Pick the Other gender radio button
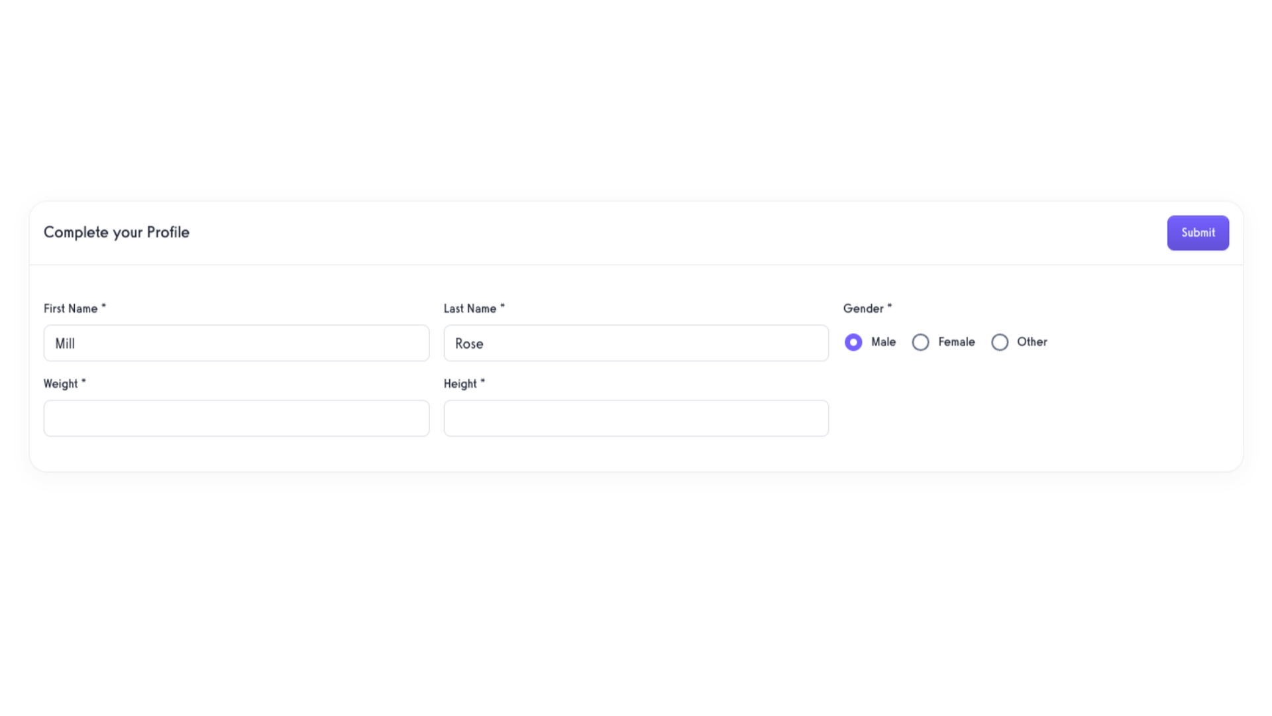Screen dimensions: 1272x716 point(1000,342)
